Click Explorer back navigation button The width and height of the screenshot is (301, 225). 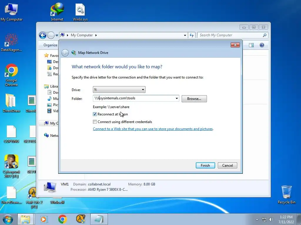(x=43, y=35)
